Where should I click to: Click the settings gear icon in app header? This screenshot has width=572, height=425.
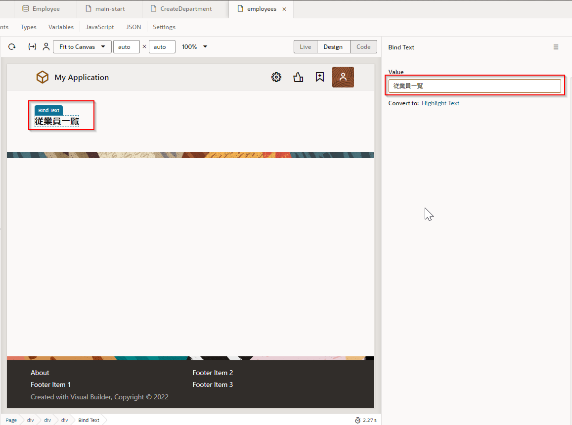(x=276, y=77)
